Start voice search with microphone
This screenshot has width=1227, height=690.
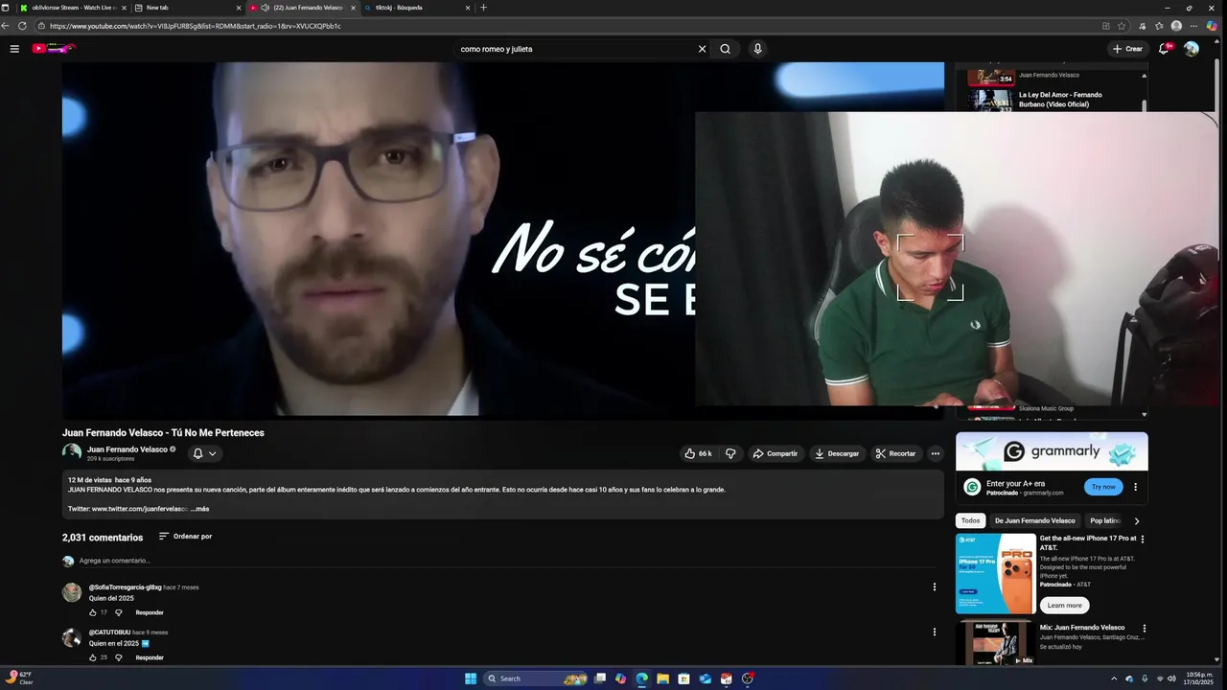tap(757, 49)
